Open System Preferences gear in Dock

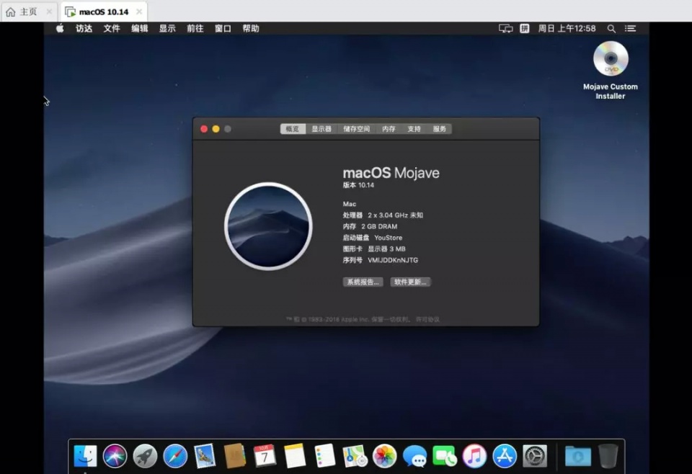click(534, 455)
